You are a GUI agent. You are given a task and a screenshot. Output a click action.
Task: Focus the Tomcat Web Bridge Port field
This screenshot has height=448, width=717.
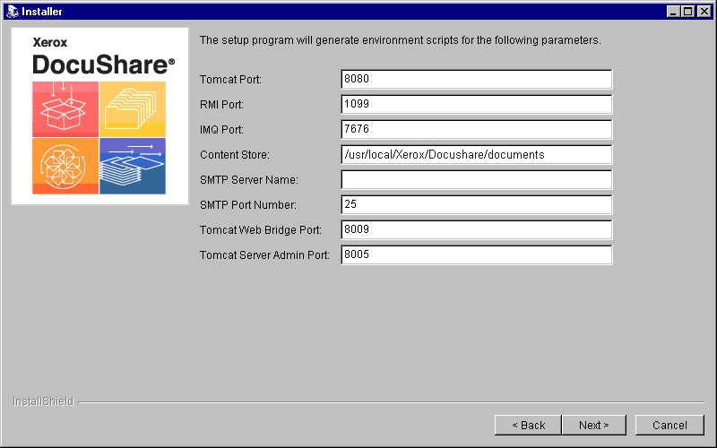[x=476, y=230]
